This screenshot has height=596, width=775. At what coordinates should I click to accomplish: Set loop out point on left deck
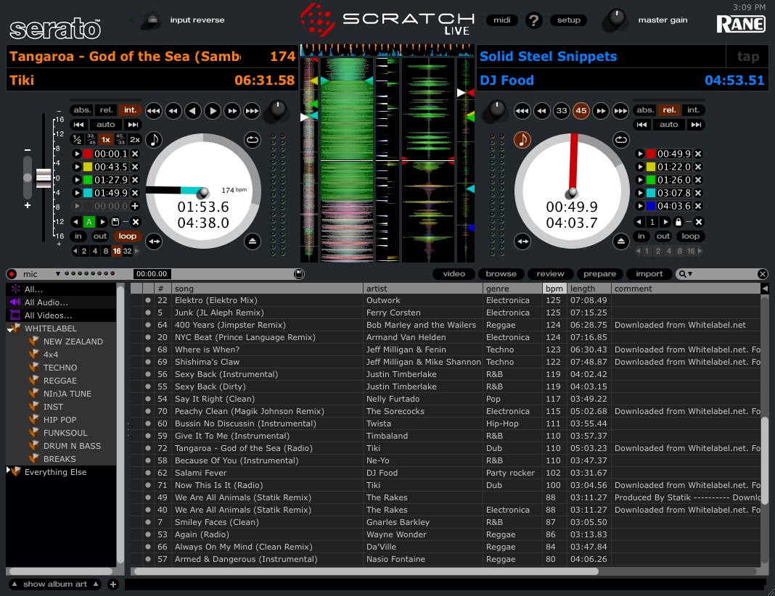tap(100, 236)
